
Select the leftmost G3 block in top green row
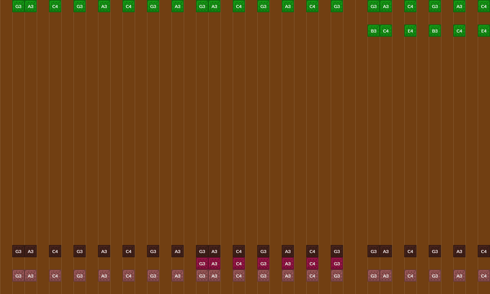coord(18,6)
